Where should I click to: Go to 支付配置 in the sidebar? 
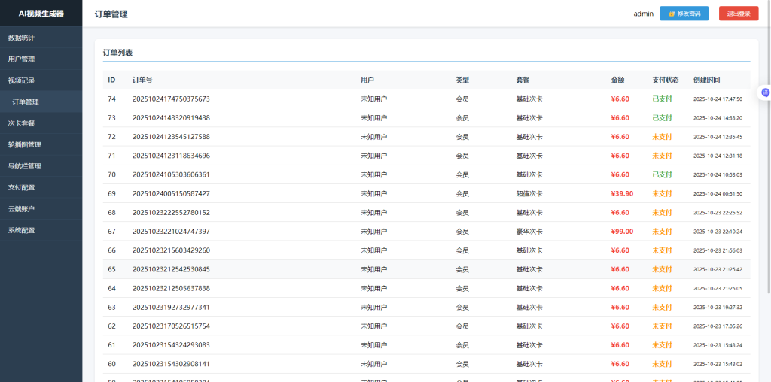point(21,187)
